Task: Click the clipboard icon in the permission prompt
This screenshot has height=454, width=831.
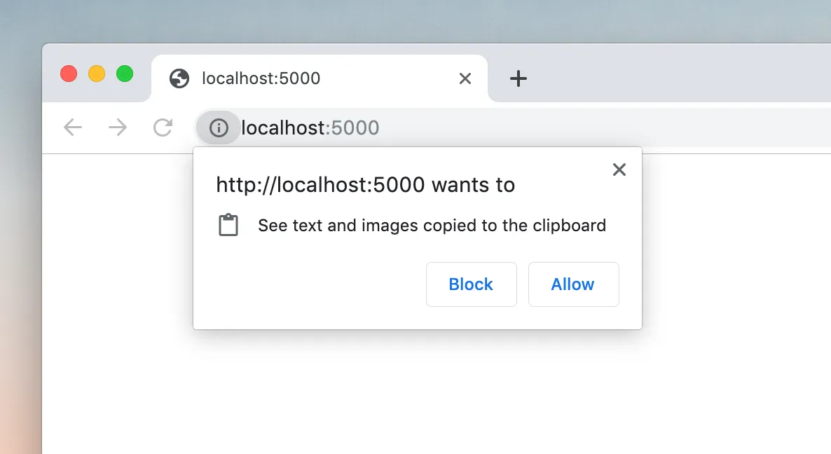Action: click(x=228, y=224)
